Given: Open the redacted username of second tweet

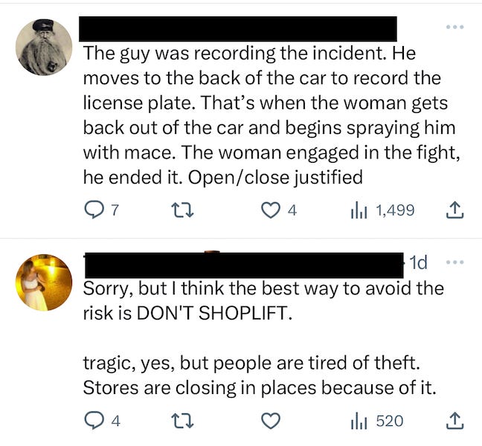Looking at the screenshot, I should (x=244, y=265).
